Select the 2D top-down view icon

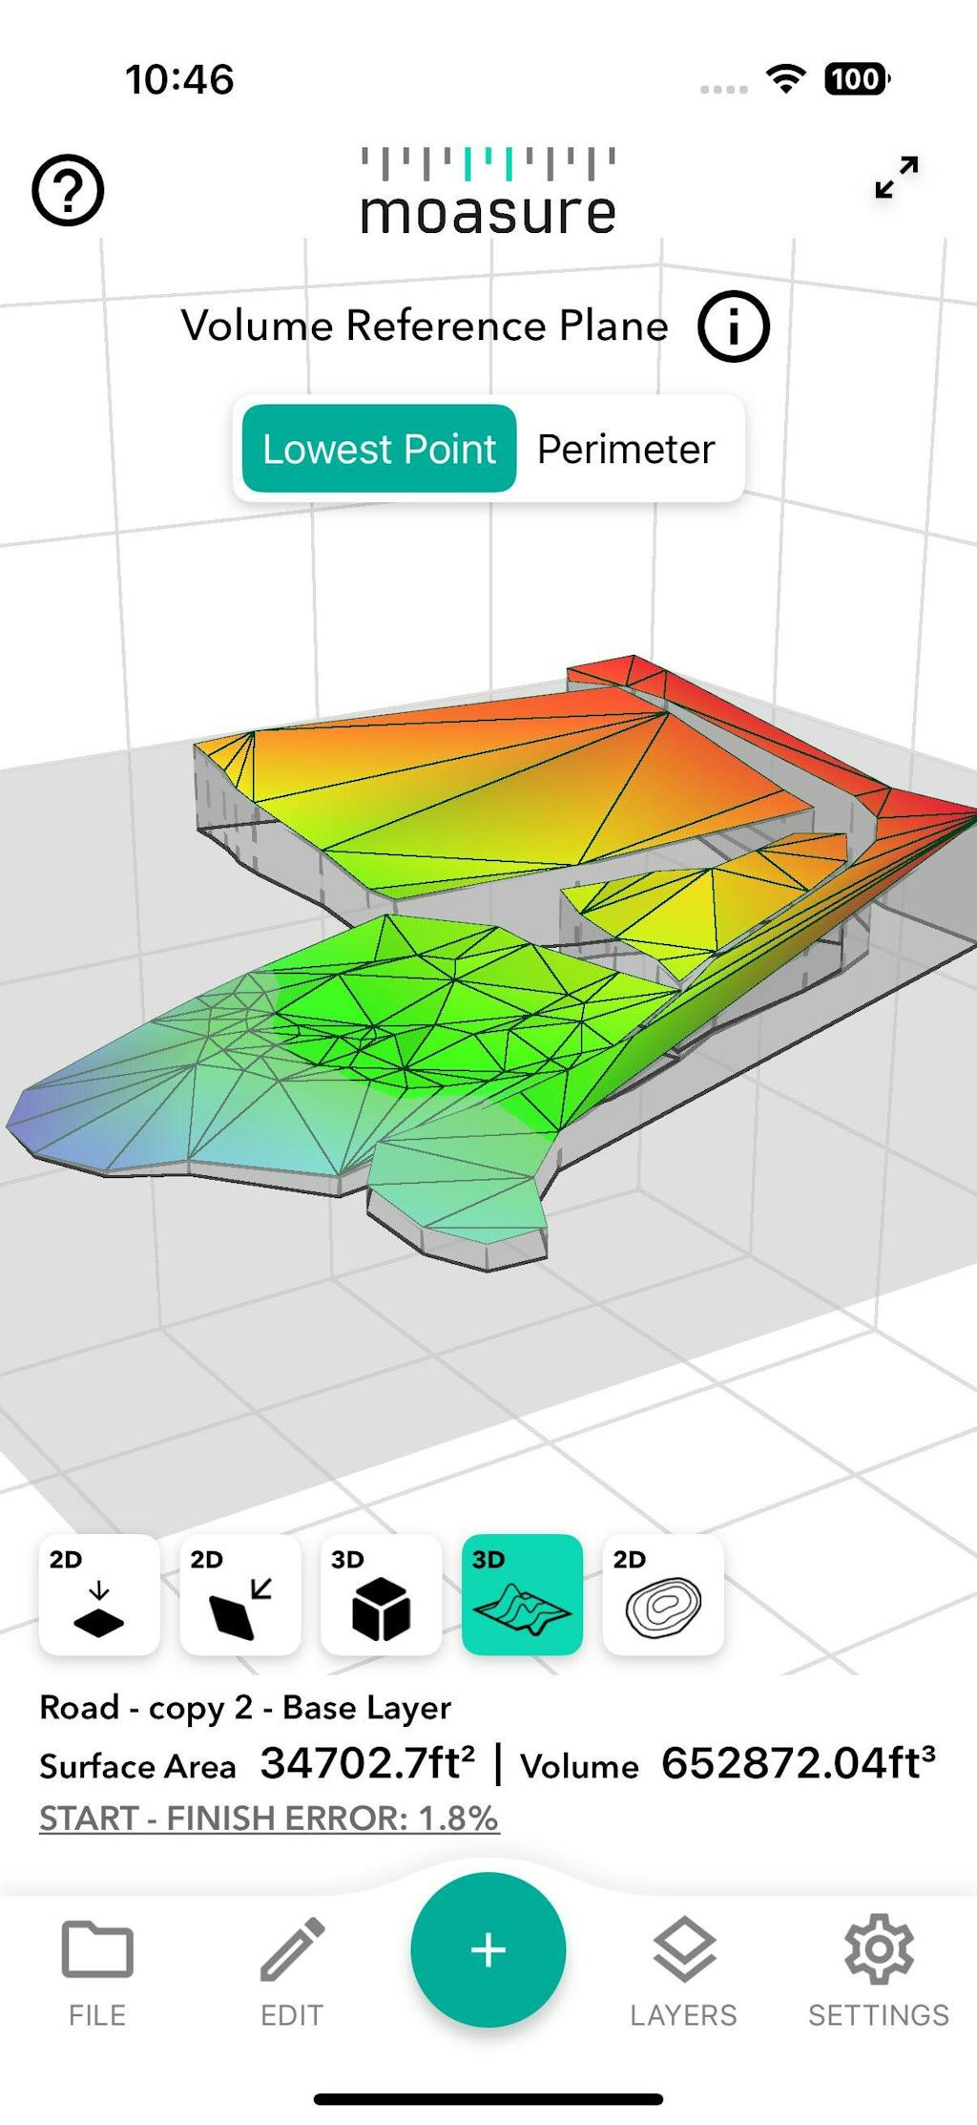point(99,1594)
